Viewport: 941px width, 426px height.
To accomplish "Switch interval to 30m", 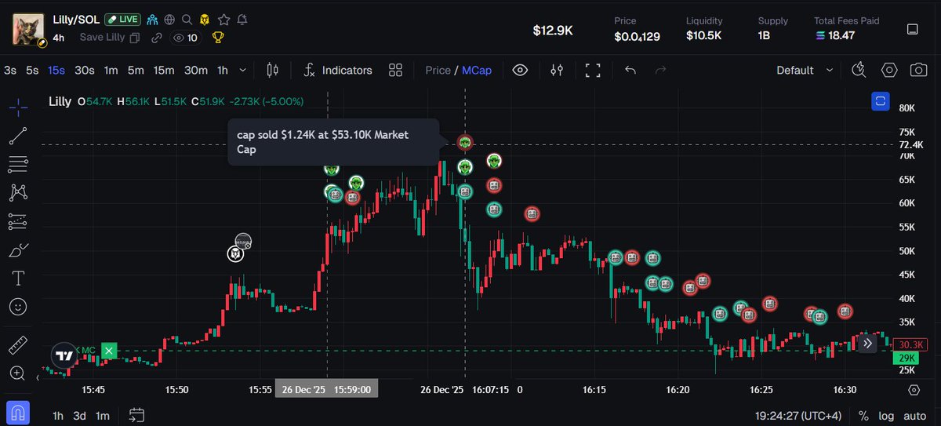I will click(196, 70).
